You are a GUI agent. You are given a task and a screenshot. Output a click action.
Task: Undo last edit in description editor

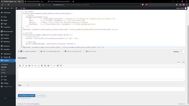point(51,66)
